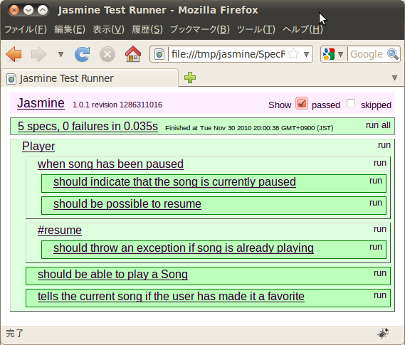Click the Forward arrow button

tap(38, 54)
